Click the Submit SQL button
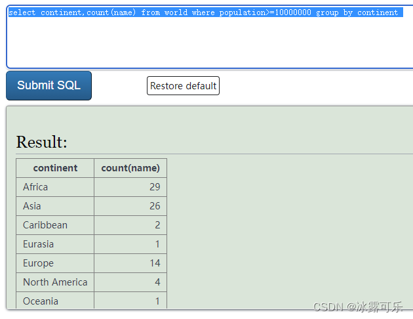 [x=49, y=85]
